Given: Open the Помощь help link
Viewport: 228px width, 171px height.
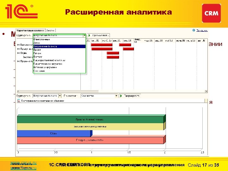Looking at the screenshot, I should tap(202, 30).
